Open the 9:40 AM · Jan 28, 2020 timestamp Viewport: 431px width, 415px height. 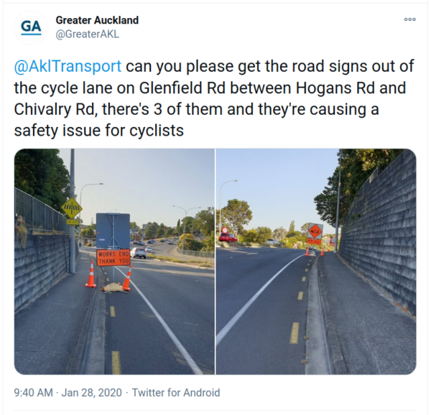[68, 393]
